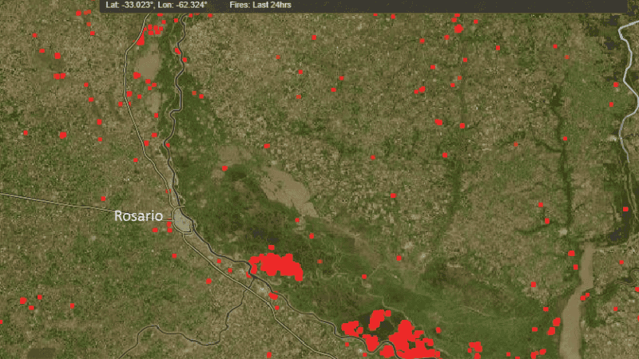Click the fire cluster at top left by the river
Screen dimensions: 639x359
(149, 31)
